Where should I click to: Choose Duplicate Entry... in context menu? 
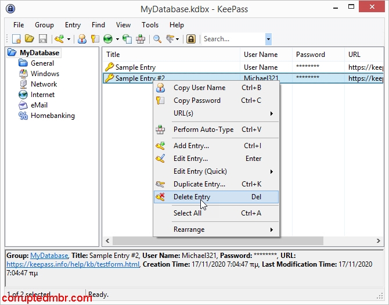point(216,184)
